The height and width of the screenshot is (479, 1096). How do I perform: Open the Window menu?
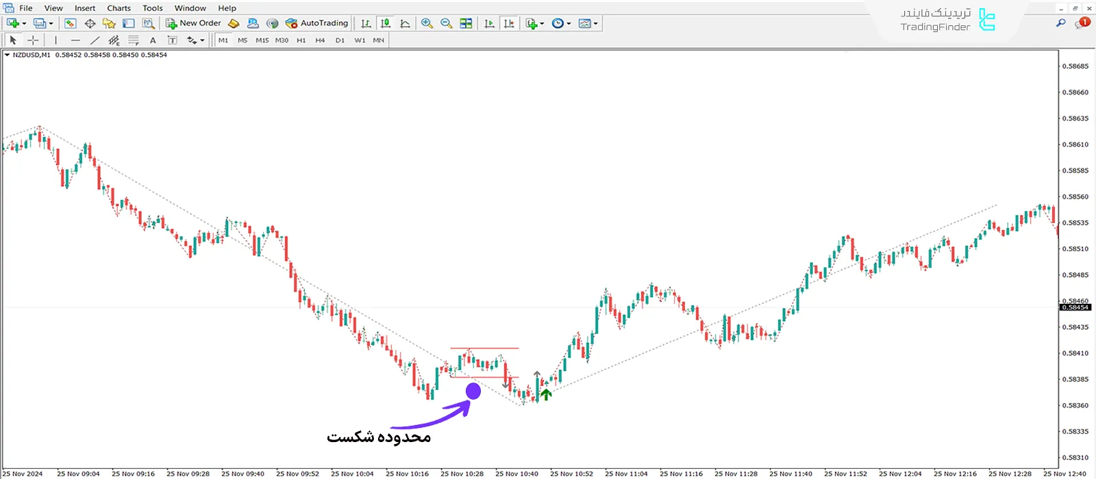coord(190,8)
